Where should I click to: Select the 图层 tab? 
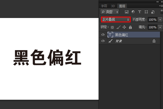[122, 6]
